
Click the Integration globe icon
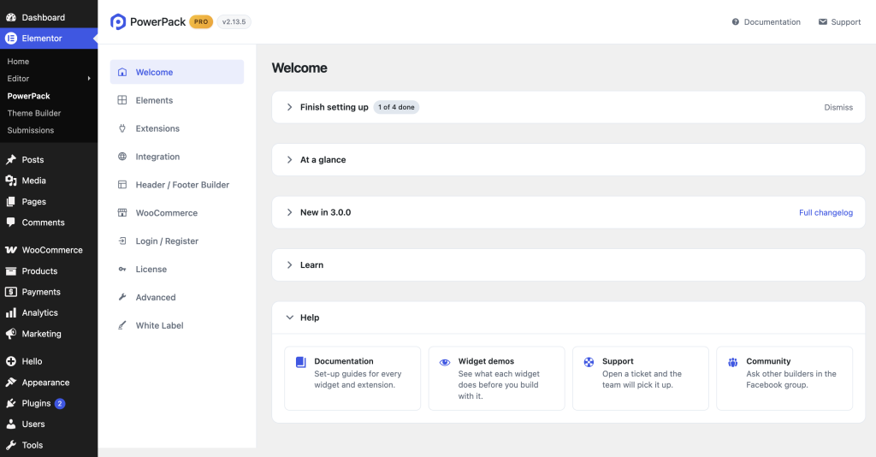point(122,157)
